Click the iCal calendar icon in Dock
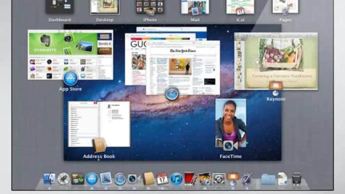Screen dimensions: 345x194 162,179
